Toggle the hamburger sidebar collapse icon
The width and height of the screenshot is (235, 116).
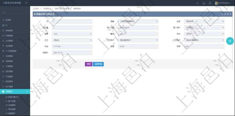click(26, 3)
